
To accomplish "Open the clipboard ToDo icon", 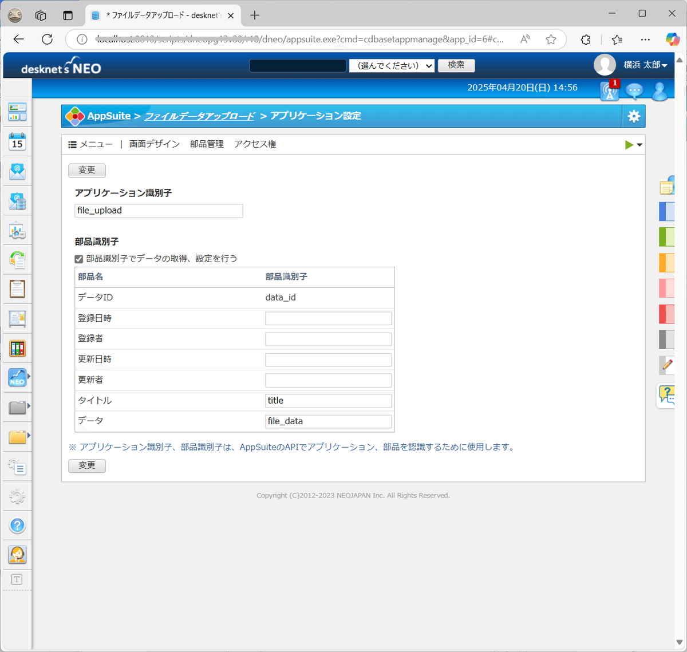I will [x=17, y=289].
